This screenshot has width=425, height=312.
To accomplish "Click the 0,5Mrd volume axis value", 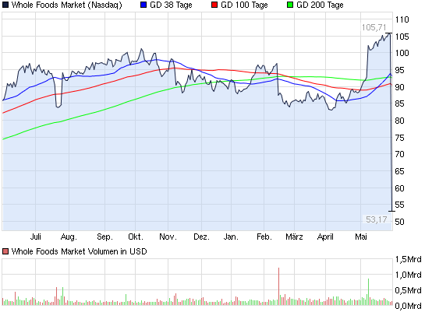I will 408,290.
